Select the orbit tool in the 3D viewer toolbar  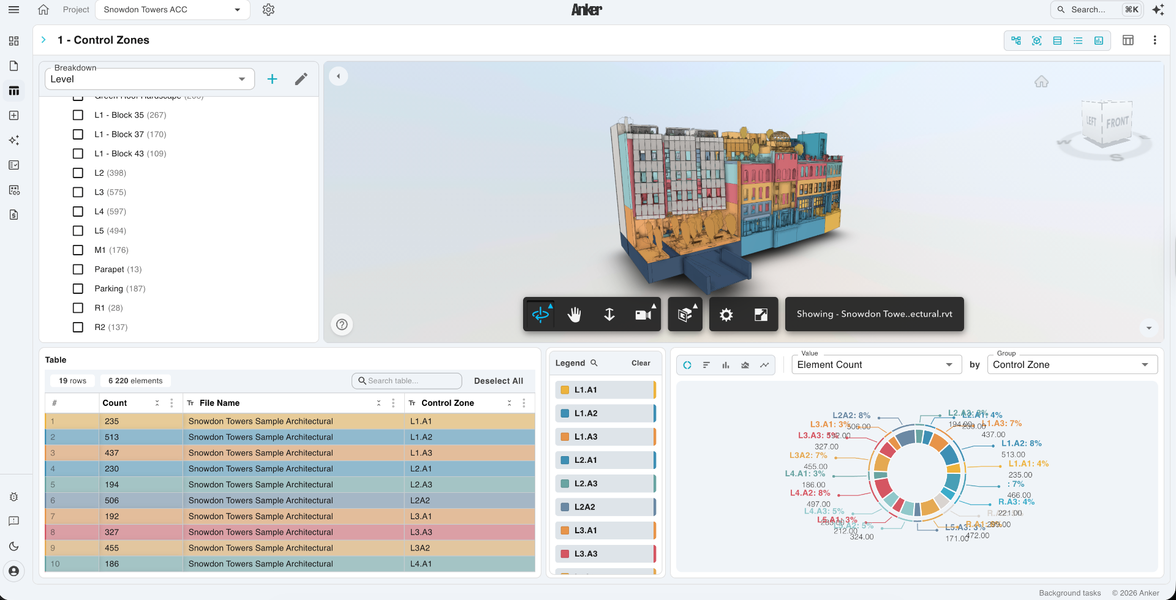pyautogui.click(x=540, y=314)
